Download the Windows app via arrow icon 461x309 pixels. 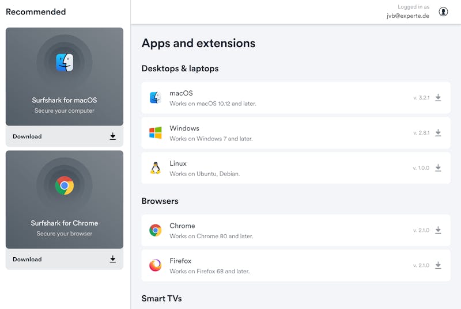click(x=438, y=133)
